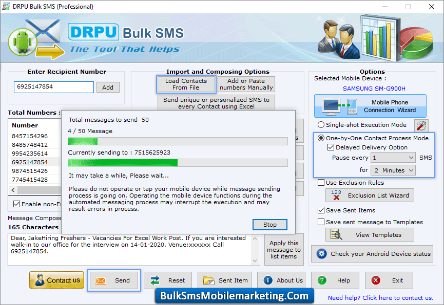Click the red Exit cross icon
The height and width of the screenshot is (305, 444).
(x=376, y=280)
